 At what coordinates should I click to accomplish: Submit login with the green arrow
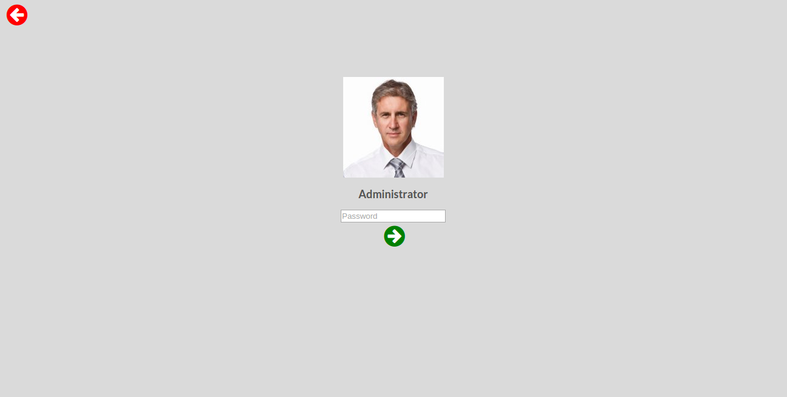(394, 236)
